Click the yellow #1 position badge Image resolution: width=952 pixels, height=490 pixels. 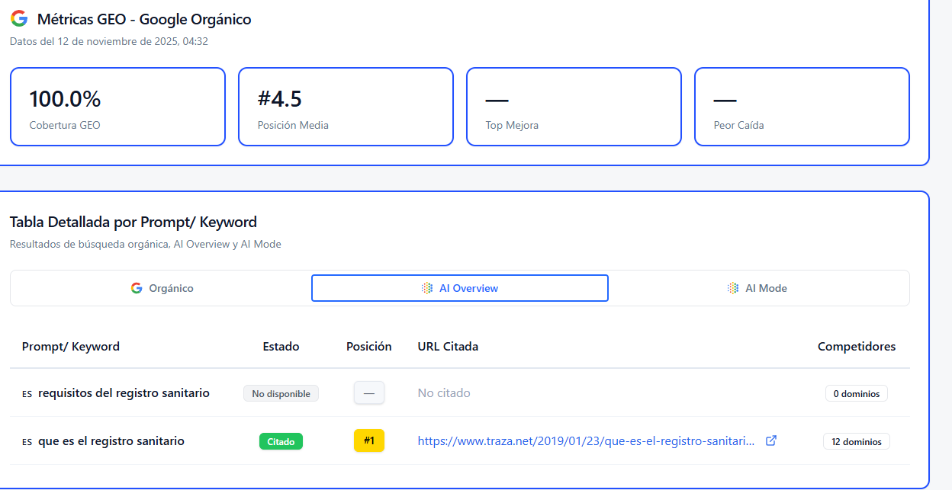tap(369, 440)
